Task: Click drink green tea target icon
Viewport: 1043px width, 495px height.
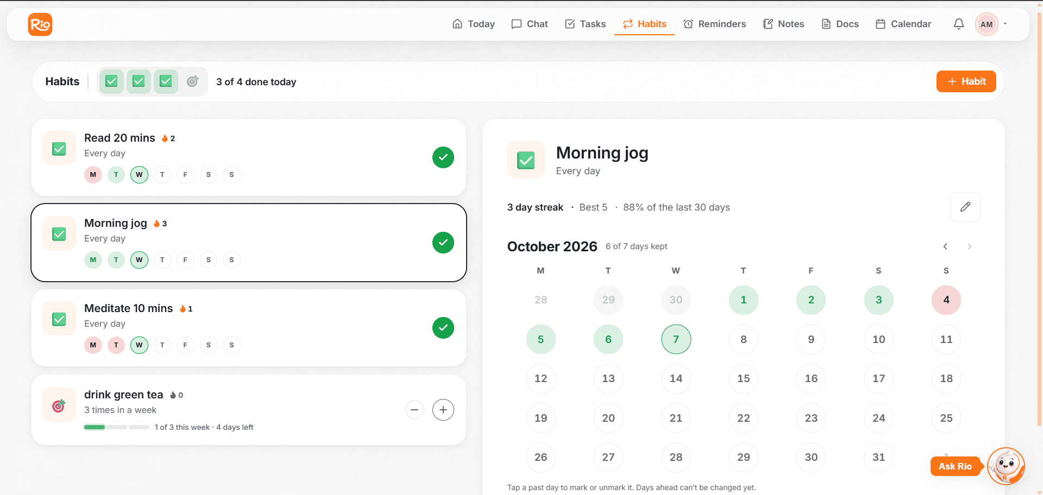Action: 59,405
